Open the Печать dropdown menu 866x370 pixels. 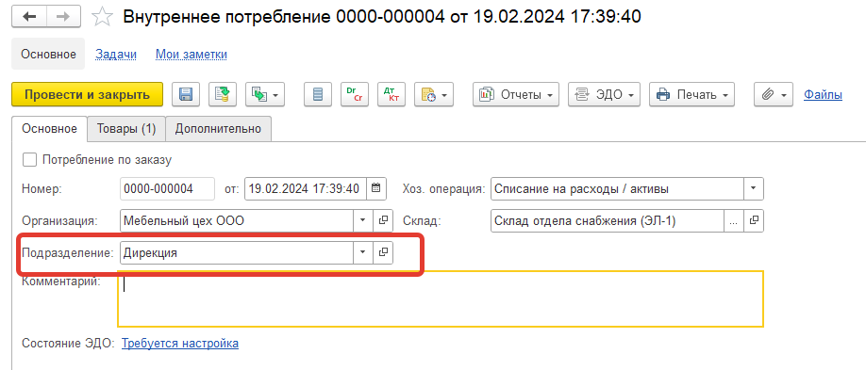pyautogui.click(x=691, y=94)
